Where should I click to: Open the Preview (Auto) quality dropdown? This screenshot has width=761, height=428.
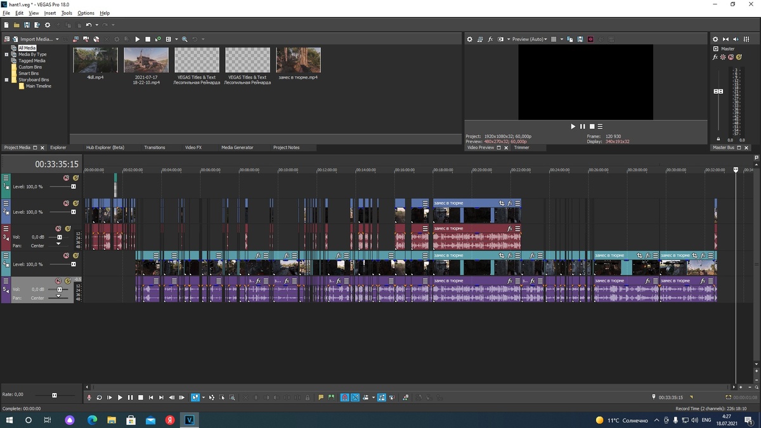[x=530, y=39]
